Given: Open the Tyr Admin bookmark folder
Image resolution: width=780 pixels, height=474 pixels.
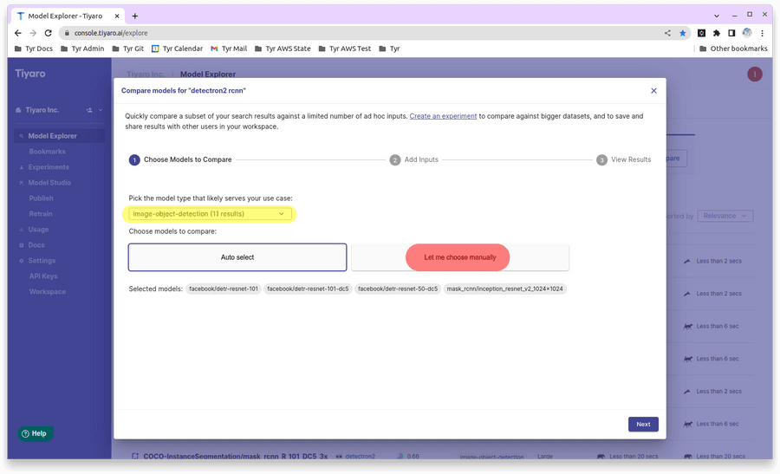Looking at the screenshot, I should [x=82, y=49].
